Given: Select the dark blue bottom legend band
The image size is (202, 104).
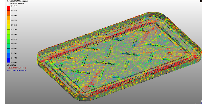Looking at the screenshot, I should [8, 60].
